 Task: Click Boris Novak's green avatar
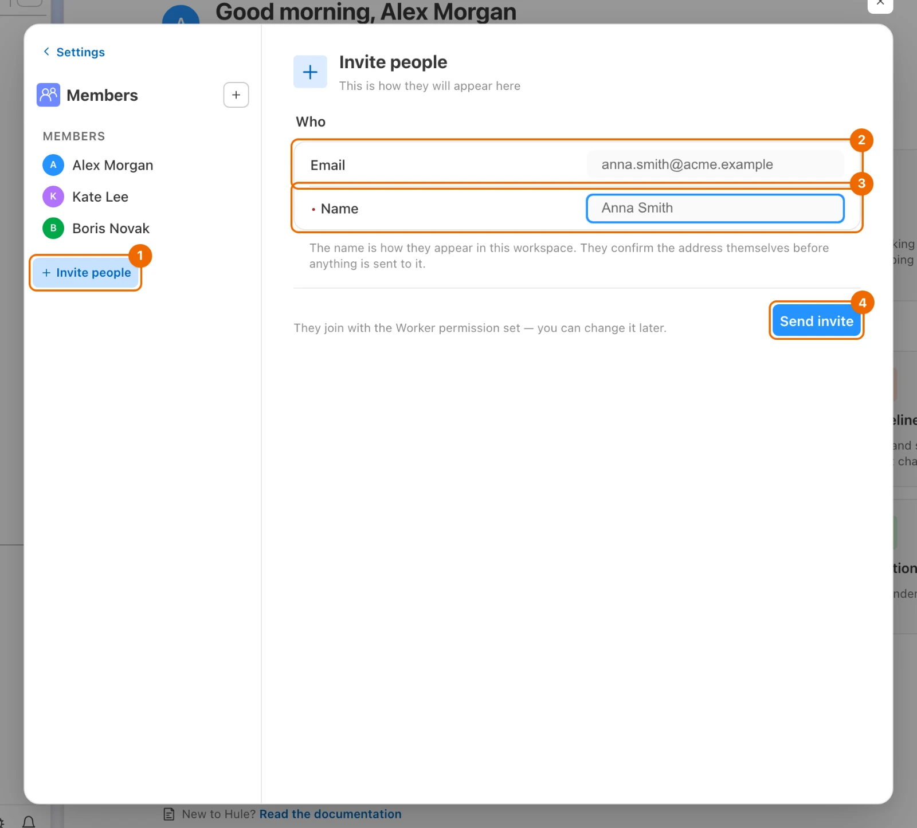tap(53, 228)
